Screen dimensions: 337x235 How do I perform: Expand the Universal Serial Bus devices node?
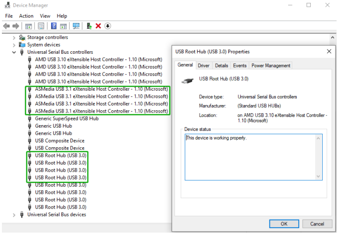[x=14, y=214]
